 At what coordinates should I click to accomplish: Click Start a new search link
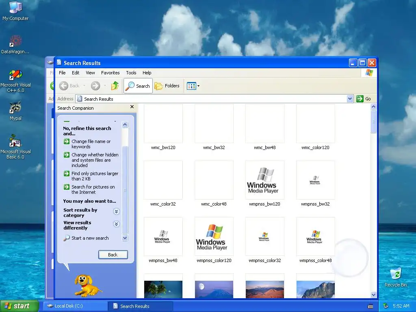click(86, 238)
